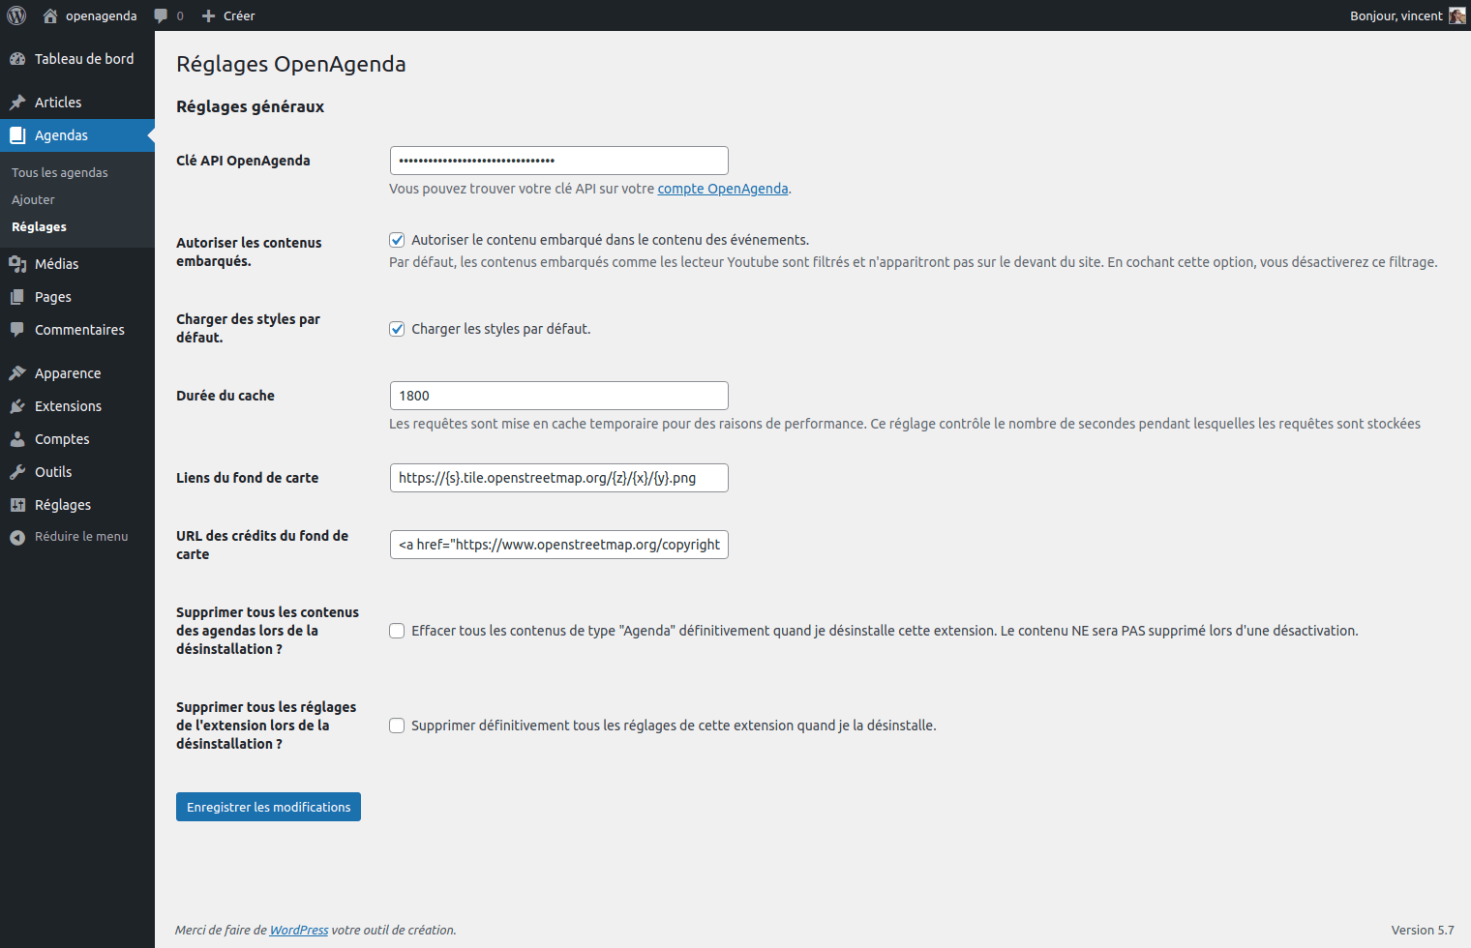Open the Pages menu item
The image size is (1471, 948).
(x=77, y=297)
